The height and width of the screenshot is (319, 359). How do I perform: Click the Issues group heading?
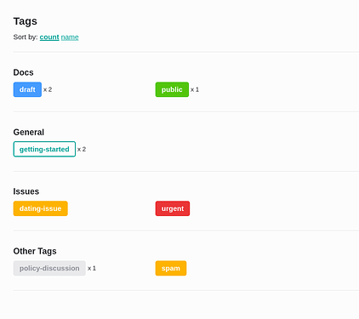(26, 191)
